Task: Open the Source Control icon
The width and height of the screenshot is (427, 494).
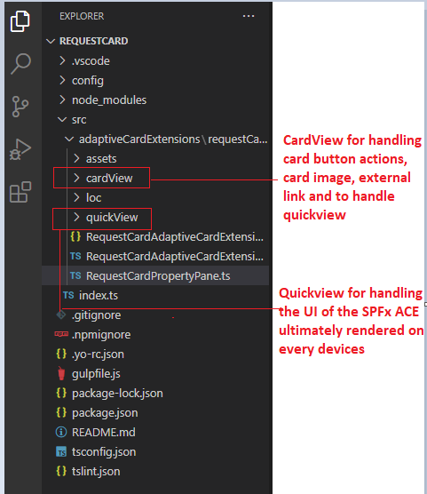Action: 20,107
